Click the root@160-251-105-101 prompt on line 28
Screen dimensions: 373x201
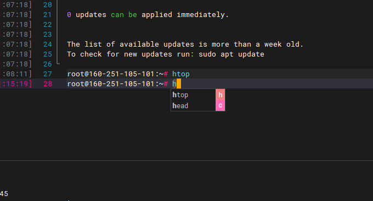point(118,84)
